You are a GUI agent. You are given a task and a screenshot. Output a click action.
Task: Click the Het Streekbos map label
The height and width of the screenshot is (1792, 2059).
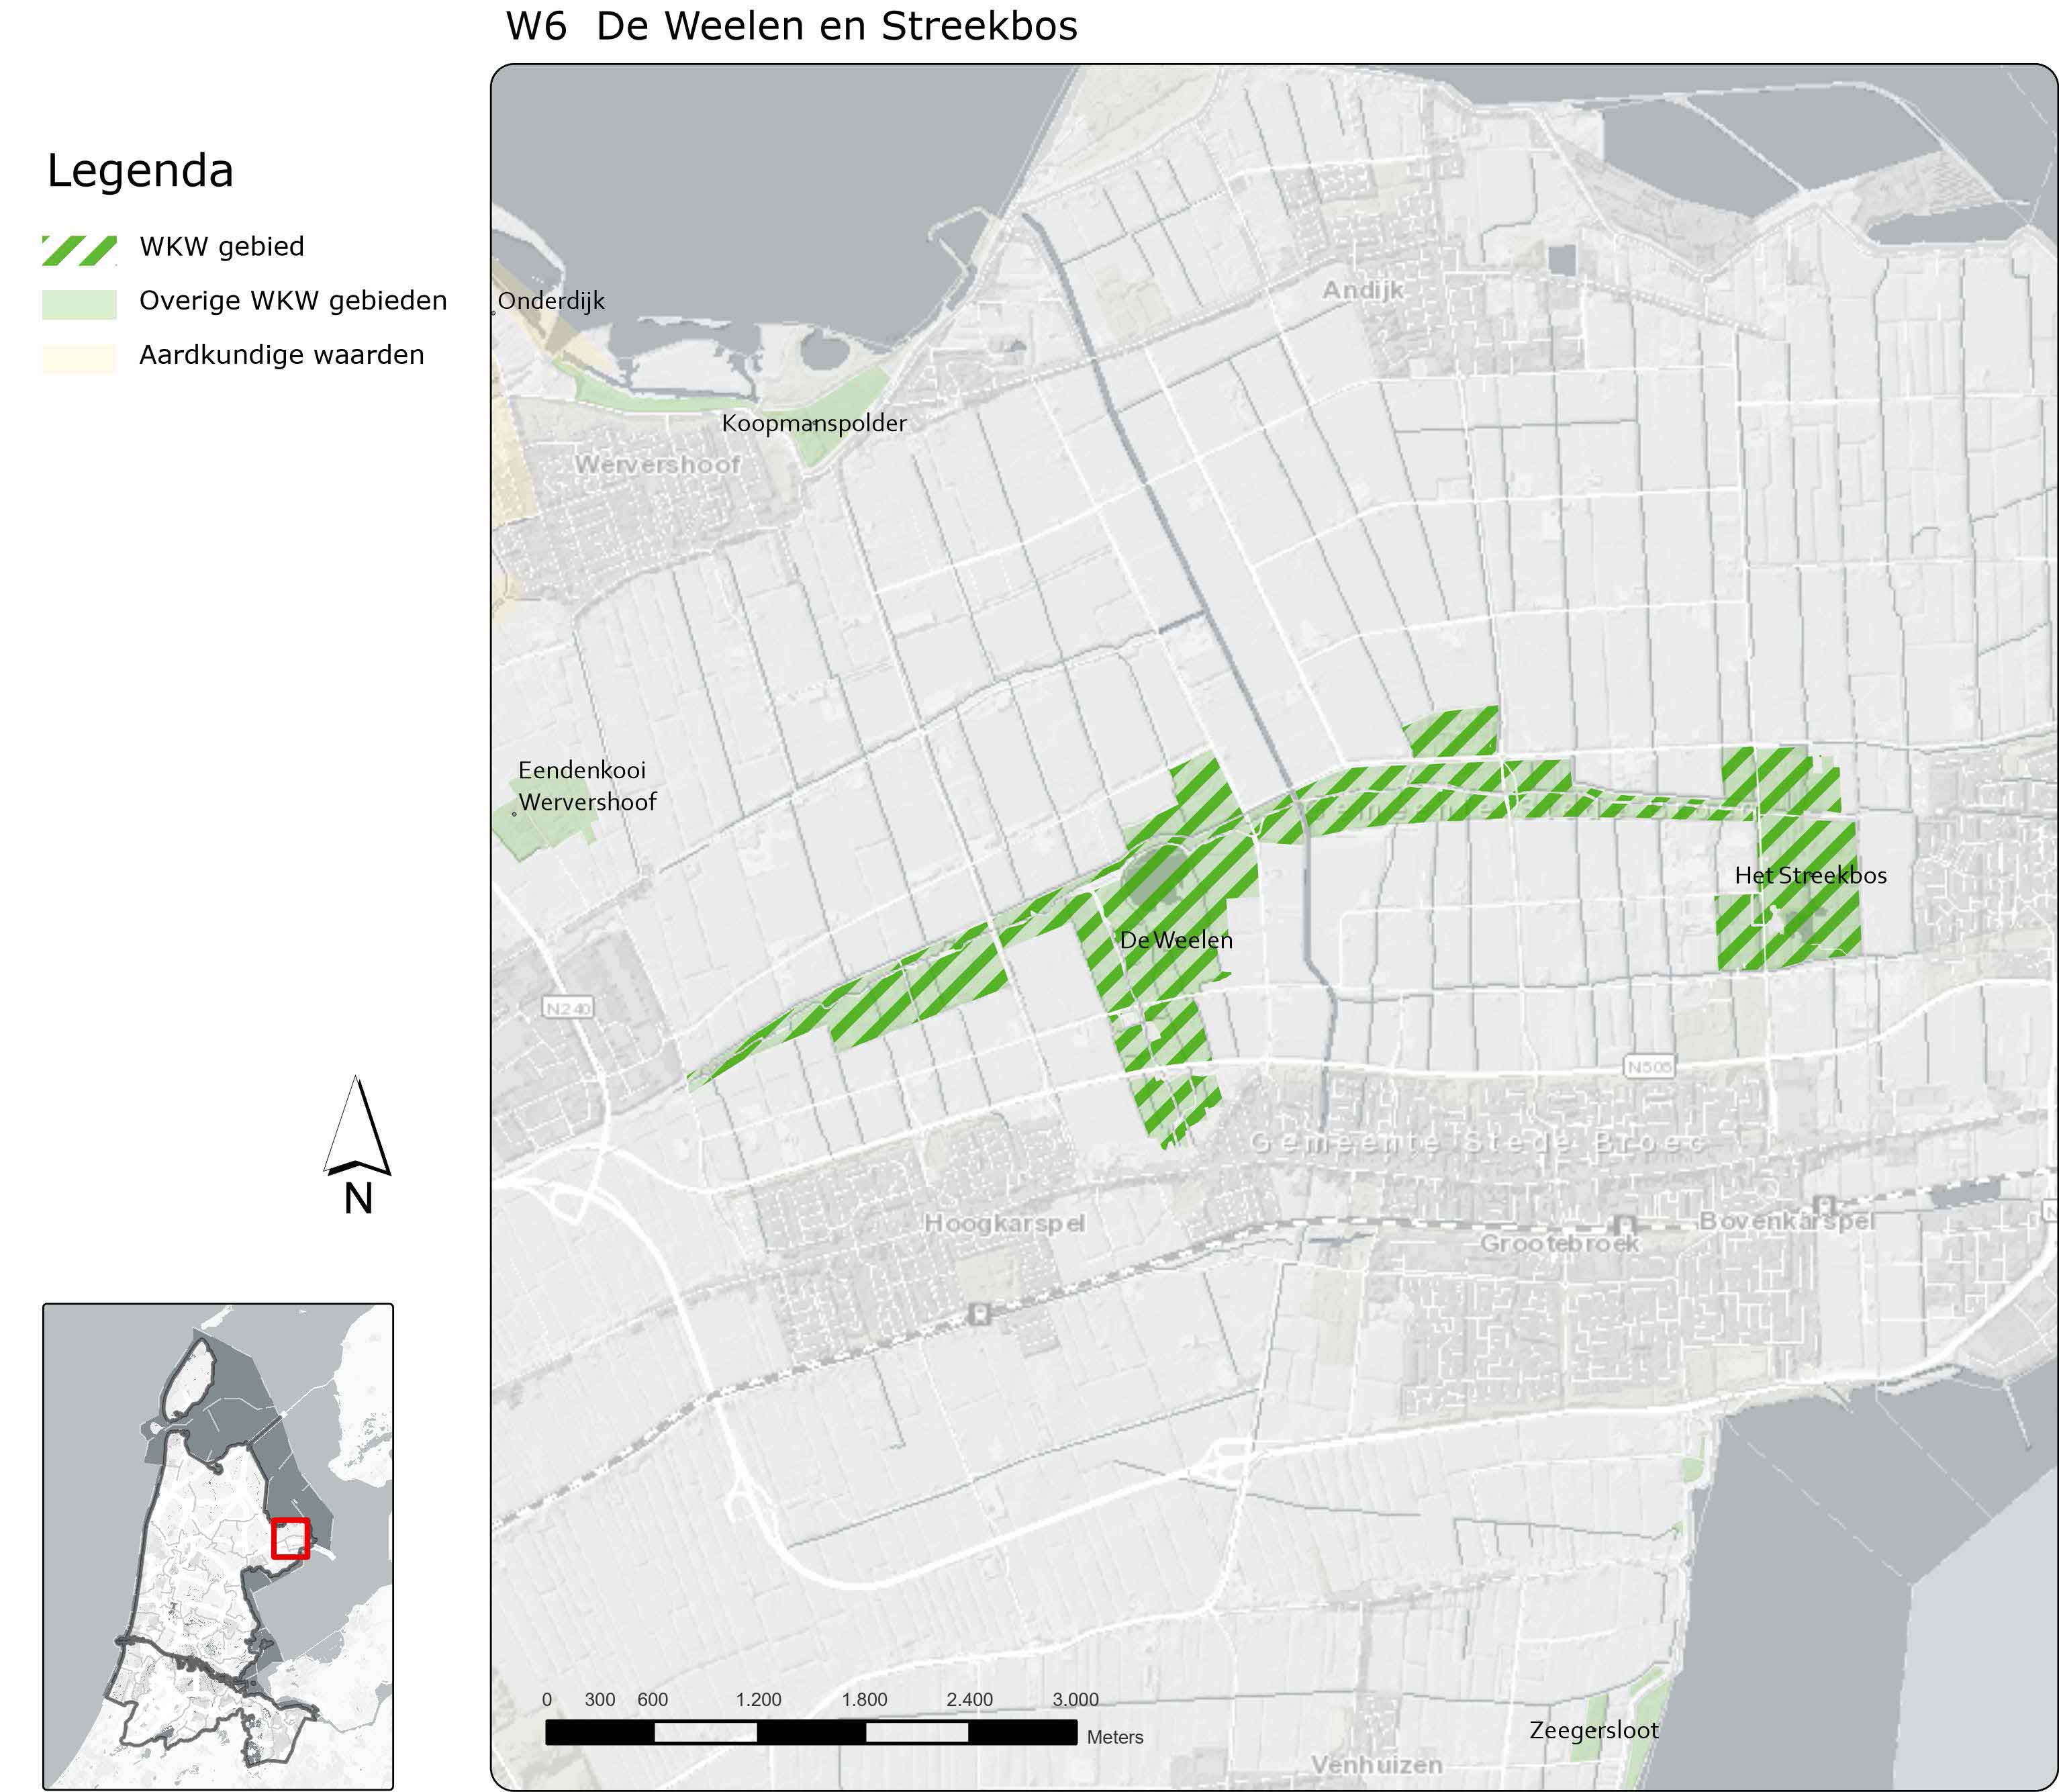[x=1810, y=875]
